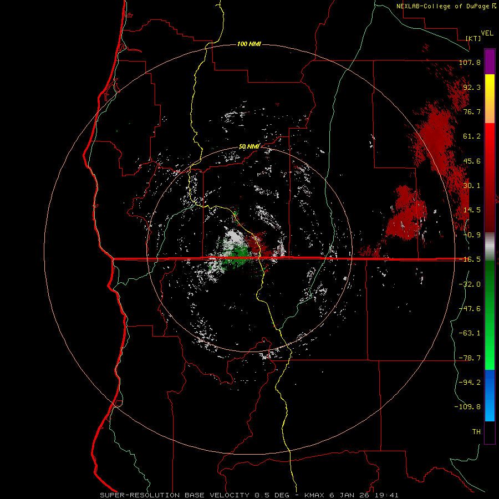
Task: Click the -78.7 legend value
Action: click(x=470, y=358)
